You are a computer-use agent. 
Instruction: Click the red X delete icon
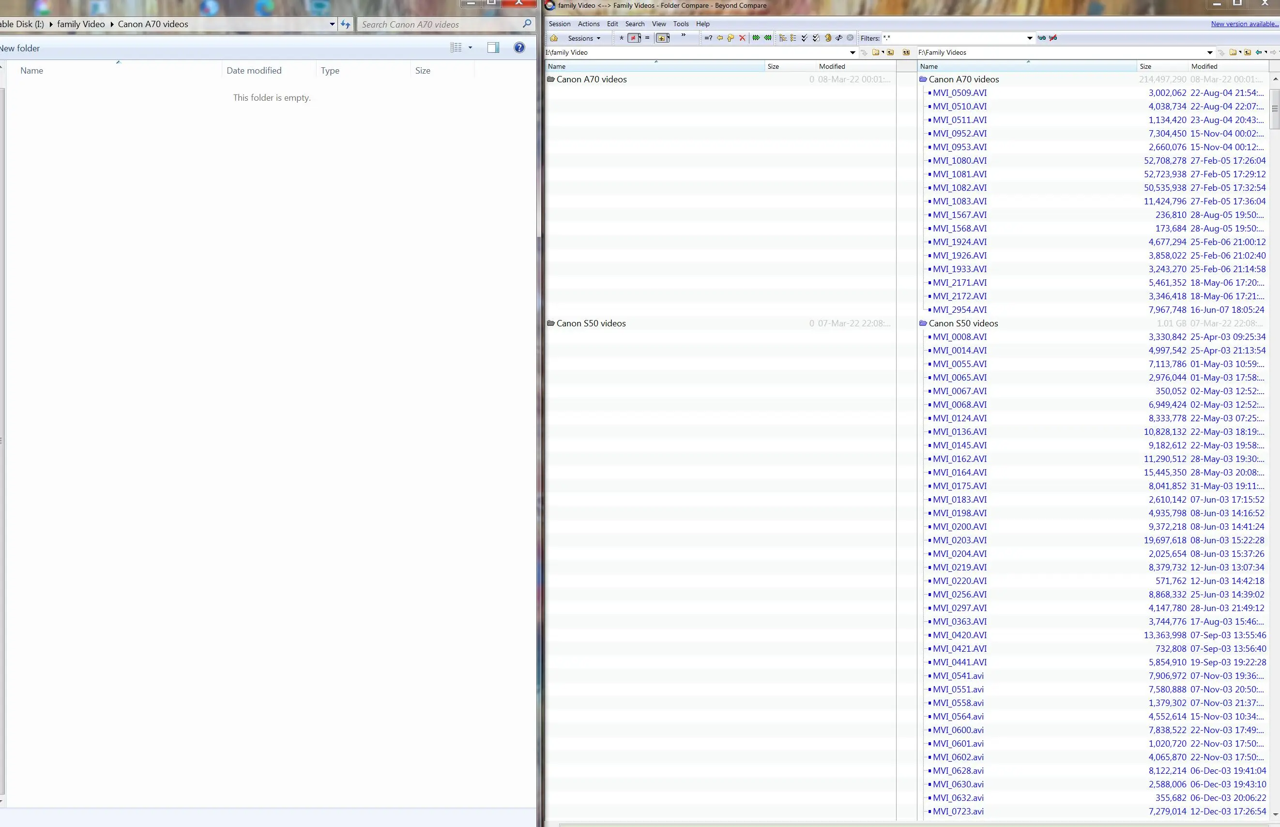[x=743, y=38]
